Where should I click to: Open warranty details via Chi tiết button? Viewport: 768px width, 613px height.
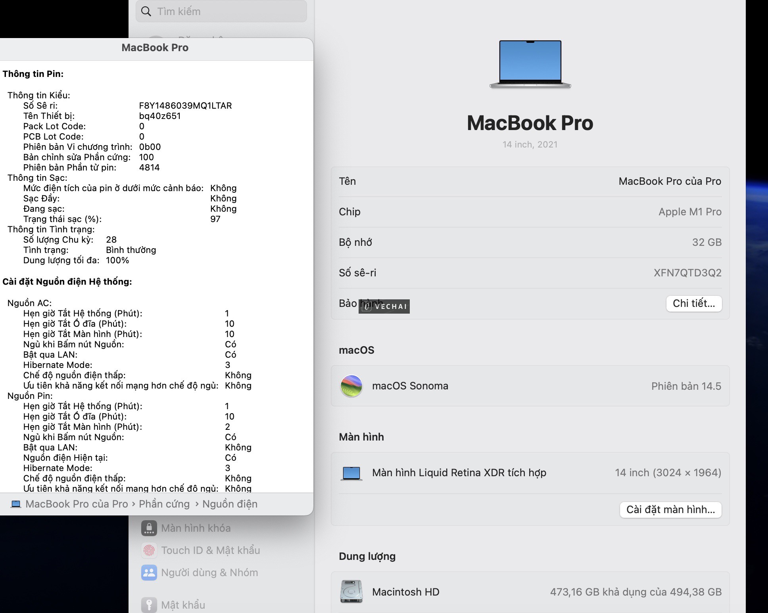[694, 303]
